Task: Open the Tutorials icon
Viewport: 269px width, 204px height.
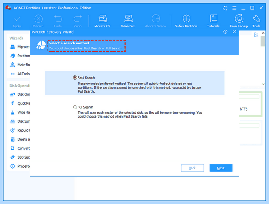Action: tap(213, 18)
